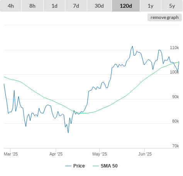This screenshot has height=176, width=183.
Task: Click the Apr '25 axis label
Action: (x=56, y=154)
